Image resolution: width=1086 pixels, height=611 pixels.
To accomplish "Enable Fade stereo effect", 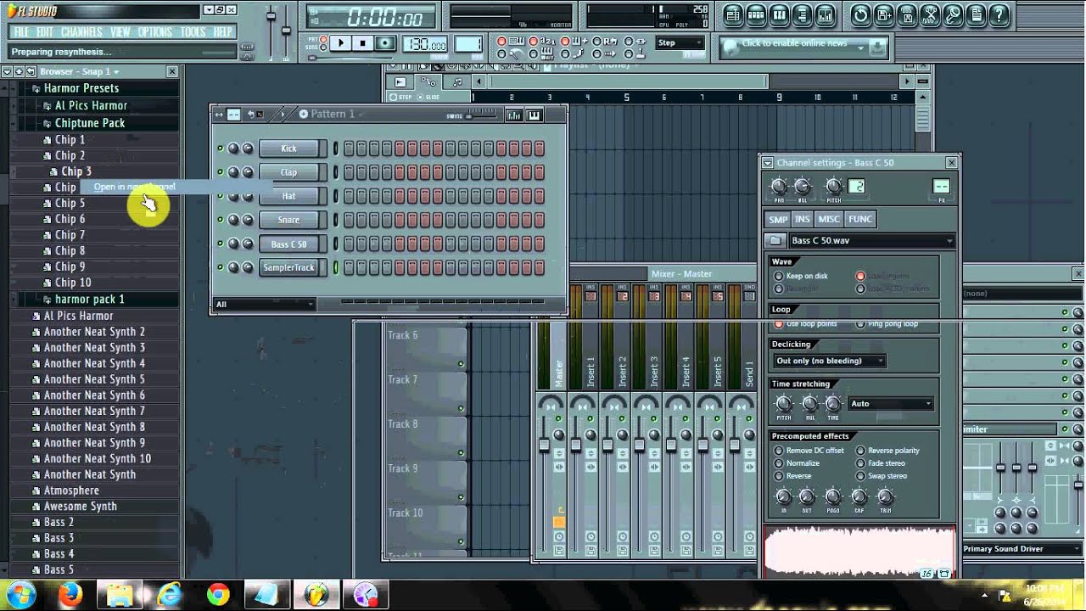I will (860, 463).
